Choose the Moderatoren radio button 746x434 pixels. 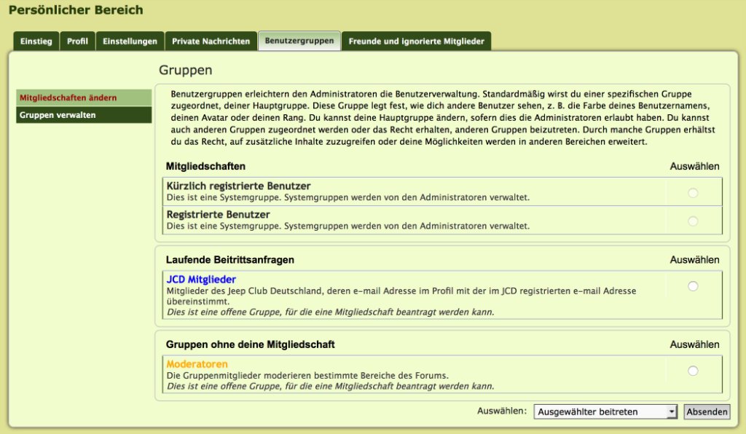coord(693,371)
